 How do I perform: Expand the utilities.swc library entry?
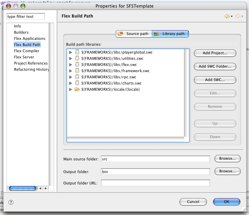[x=71, y=58]
